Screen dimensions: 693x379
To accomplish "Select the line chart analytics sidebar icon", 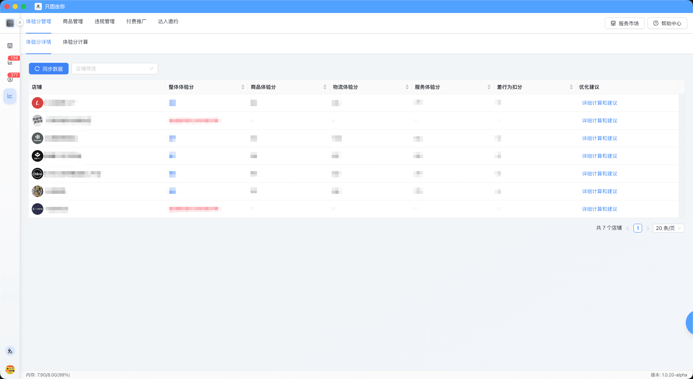I will (x=10, y=96).
